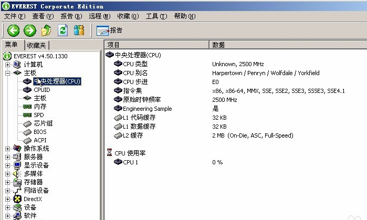Image resolution: width=367 pixels, height=220 pixels.
Task: Select the CPU 1 usage row
Action: pos(236,162)
